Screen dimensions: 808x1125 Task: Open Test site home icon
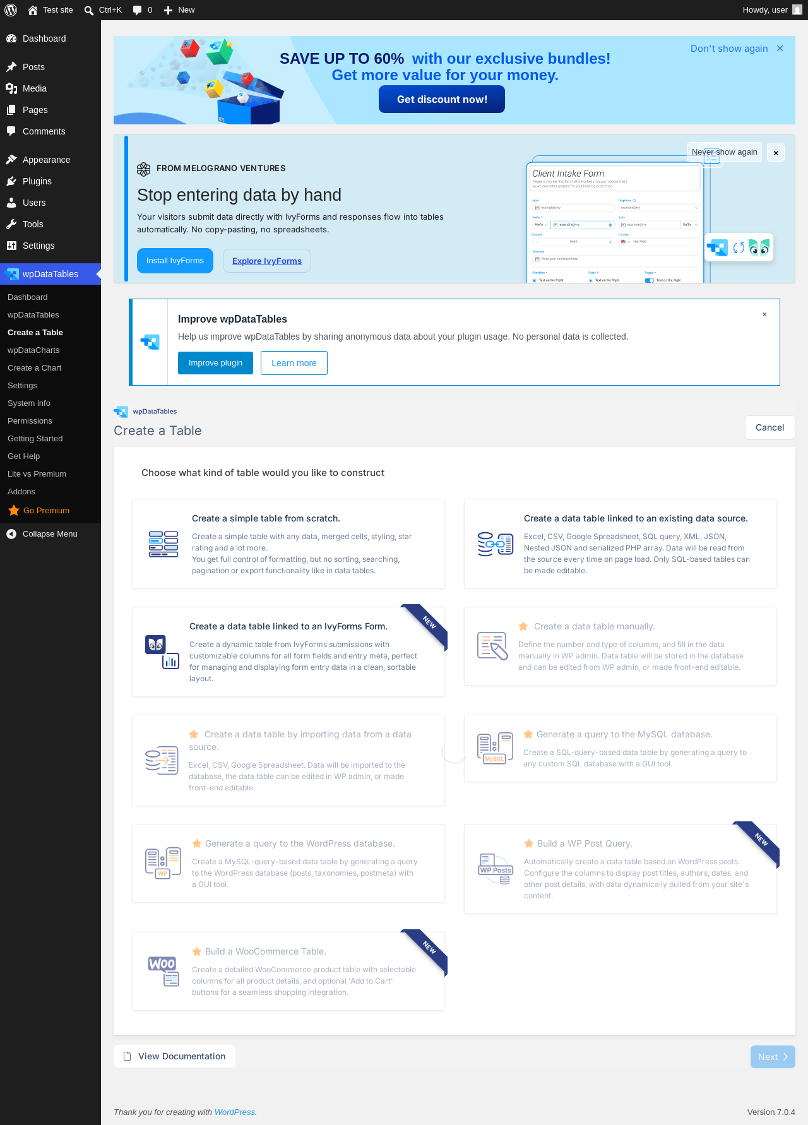[33, 10]
